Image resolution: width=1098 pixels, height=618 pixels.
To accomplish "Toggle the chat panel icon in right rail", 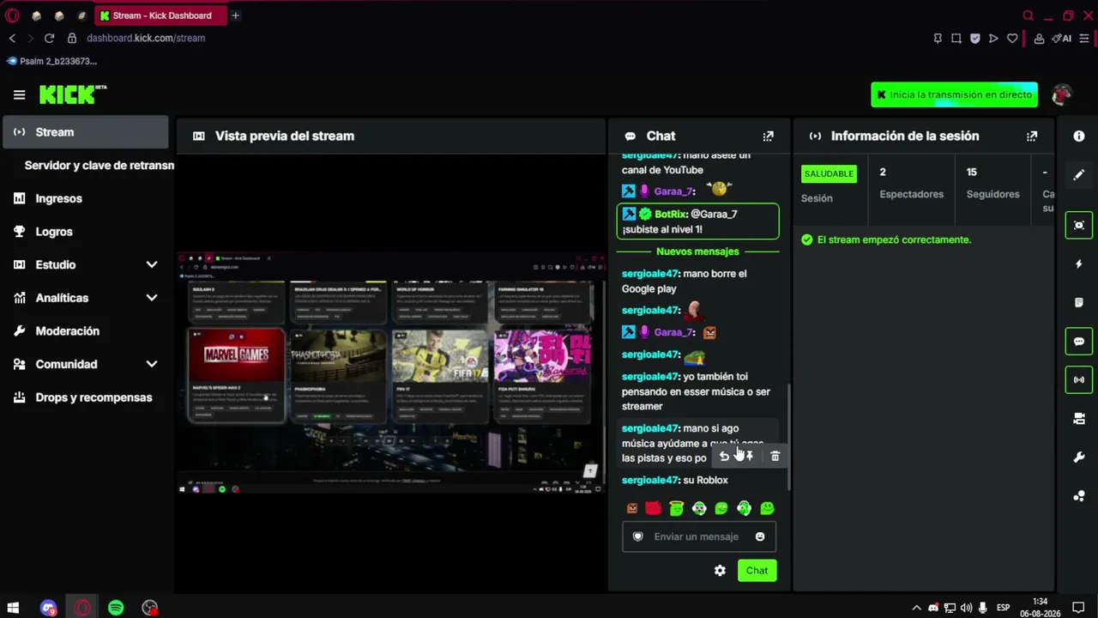I will point(1079,342).
